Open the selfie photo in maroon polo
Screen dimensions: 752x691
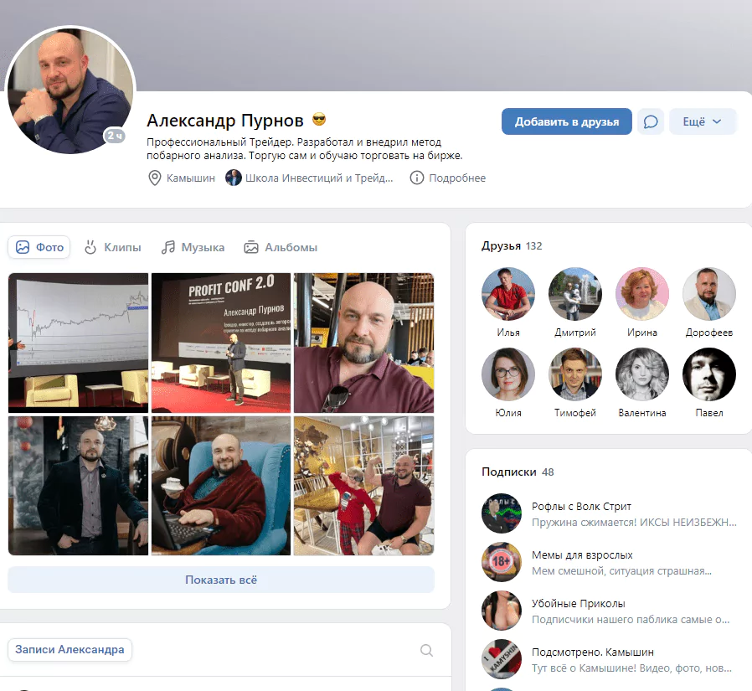364,343
